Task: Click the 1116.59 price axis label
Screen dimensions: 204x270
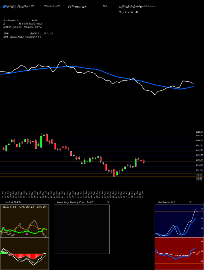Action: click(200, 150)
